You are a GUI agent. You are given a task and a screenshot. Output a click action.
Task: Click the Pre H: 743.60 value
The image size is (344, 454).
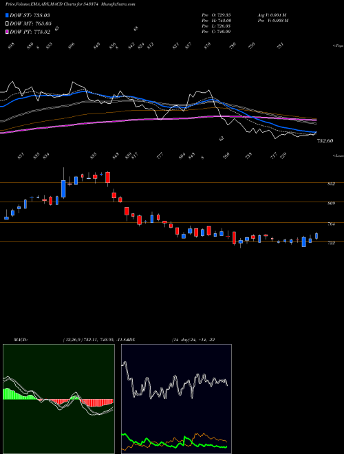point(216,21)
